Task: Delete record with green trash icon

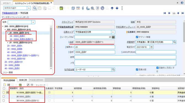Action: coord(61,8)
